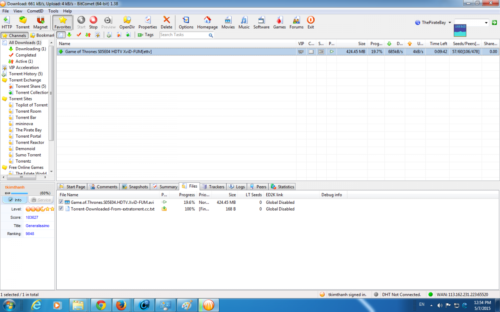Switch to the Trackers tab
This screenshot has width=500, height=312.
click(x=213, y=187)
